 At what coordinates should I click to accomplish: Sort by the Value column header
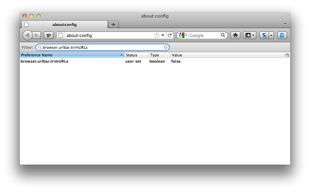[x=227, y=55]
